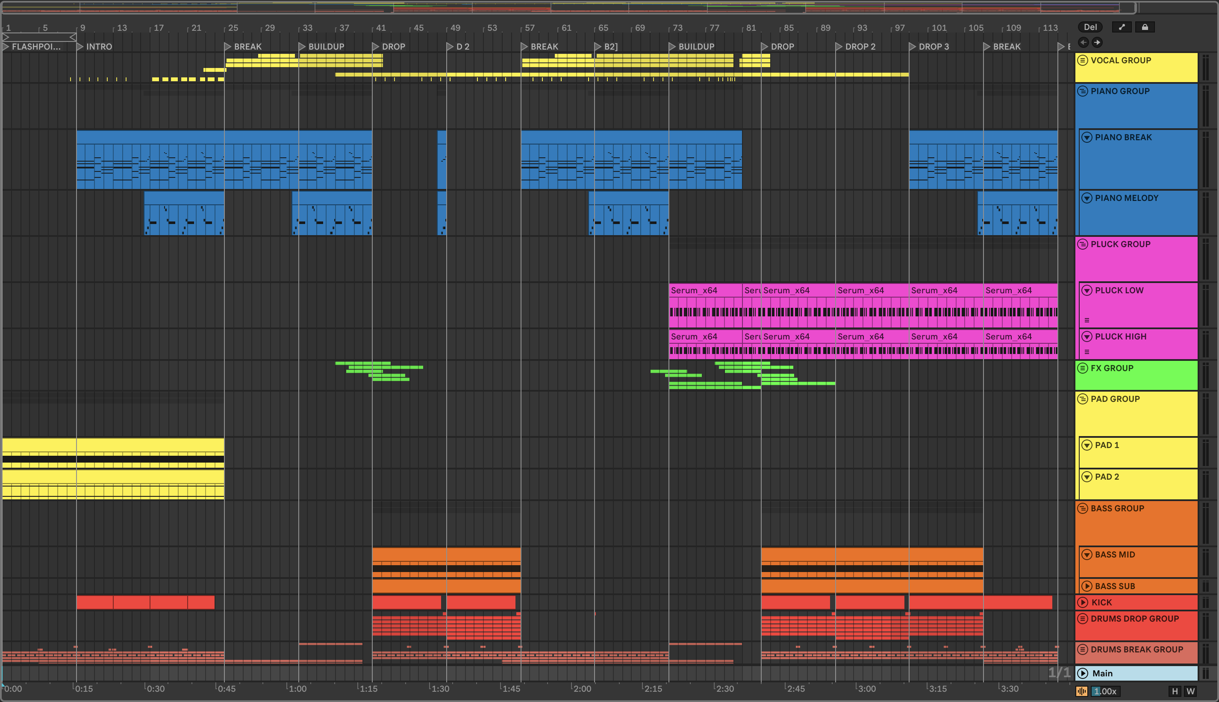Toggle the H optimize height button
The height and width of the screenshot is (702, 1219).
[1175, 691]
